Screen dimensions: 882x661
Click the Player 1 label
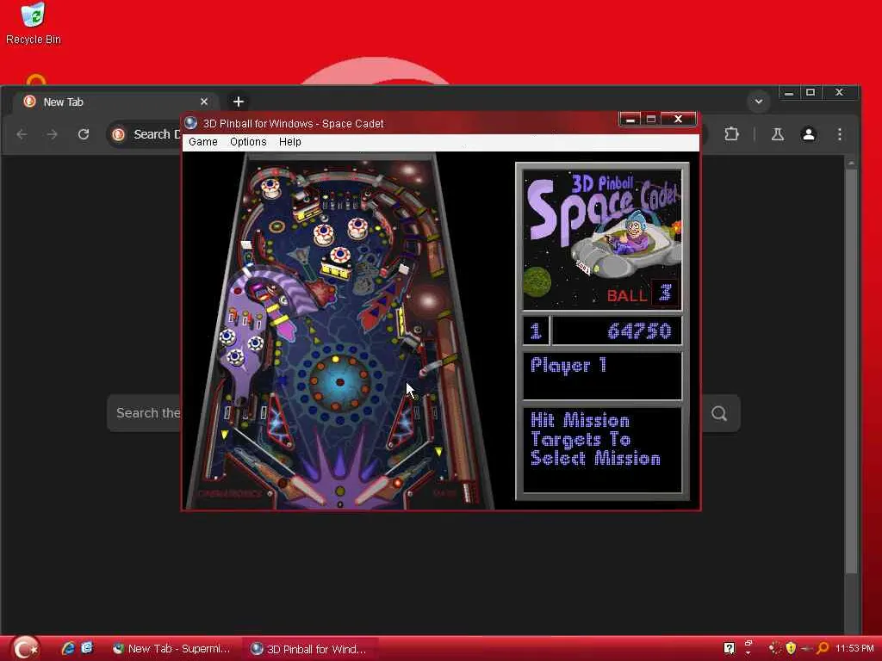(x=568, y=365)
